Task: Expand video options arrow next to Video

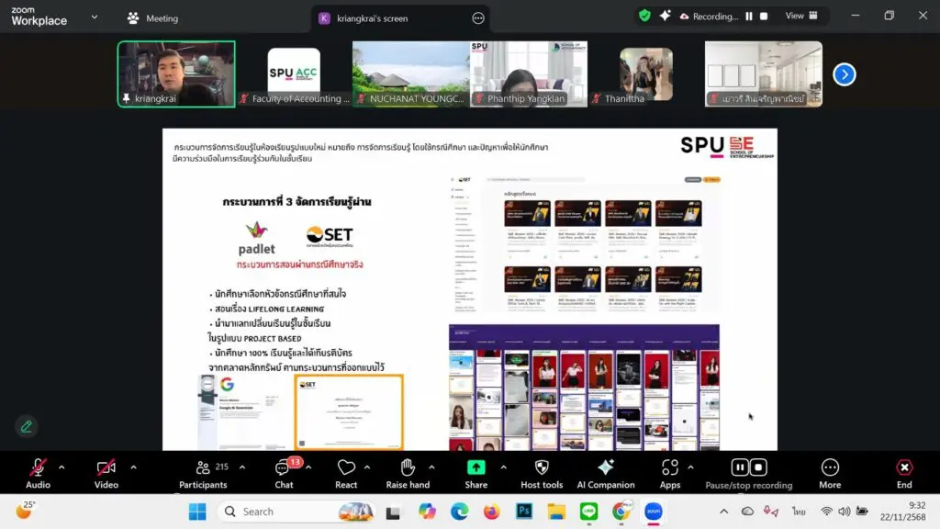Action: [133, 467]
